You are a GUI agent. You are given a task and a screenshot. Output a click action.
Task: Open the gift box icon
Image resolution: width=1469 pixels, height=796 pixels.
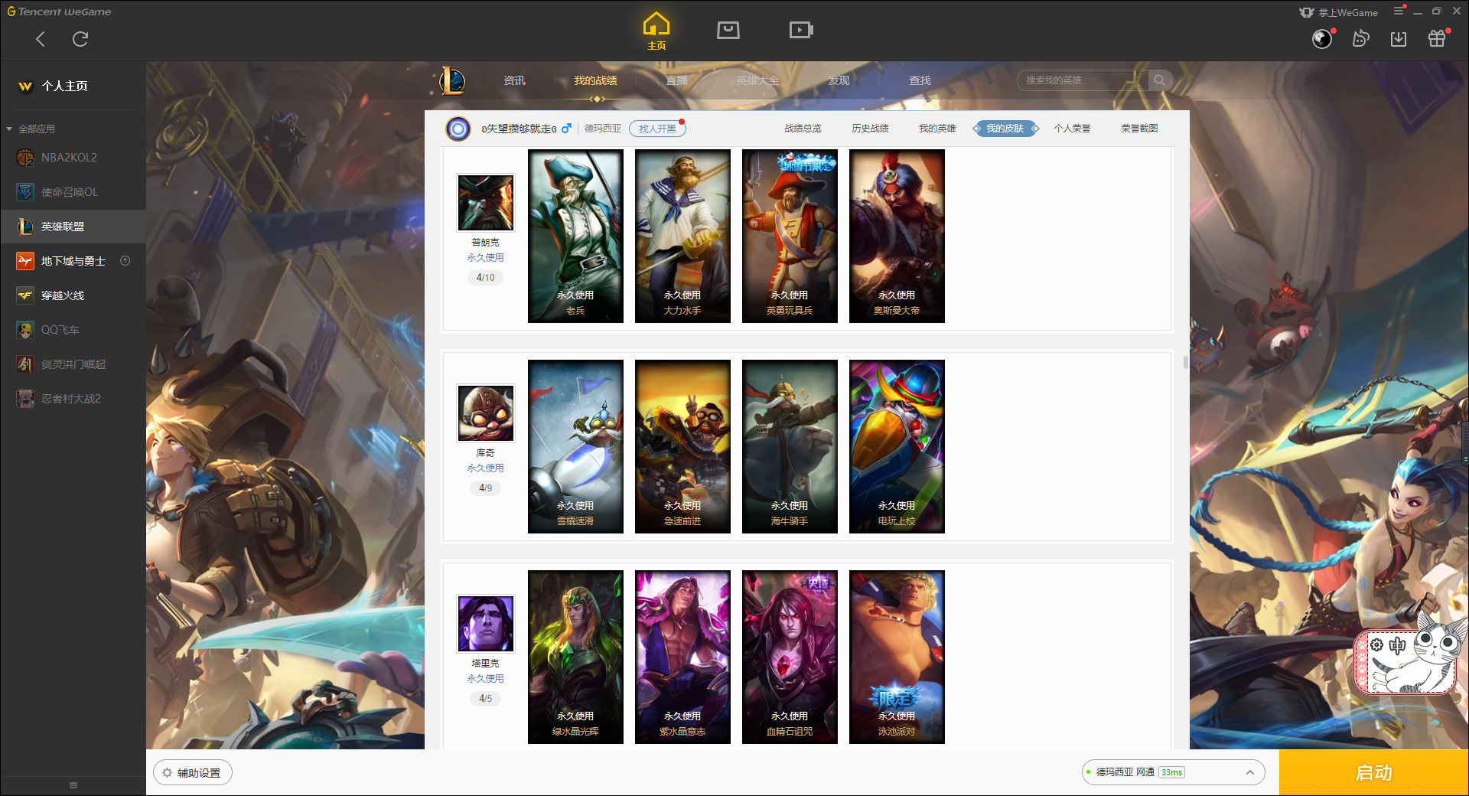[1437, 38]
